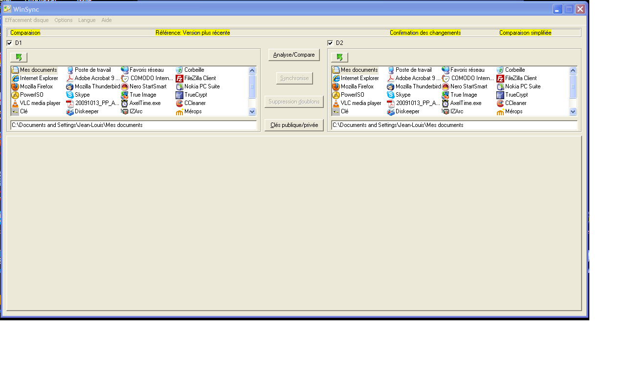Screen dimensions: 626x375
Task: Select Mozilla Thunderbird in D1 list
Action: click(70, 86)
